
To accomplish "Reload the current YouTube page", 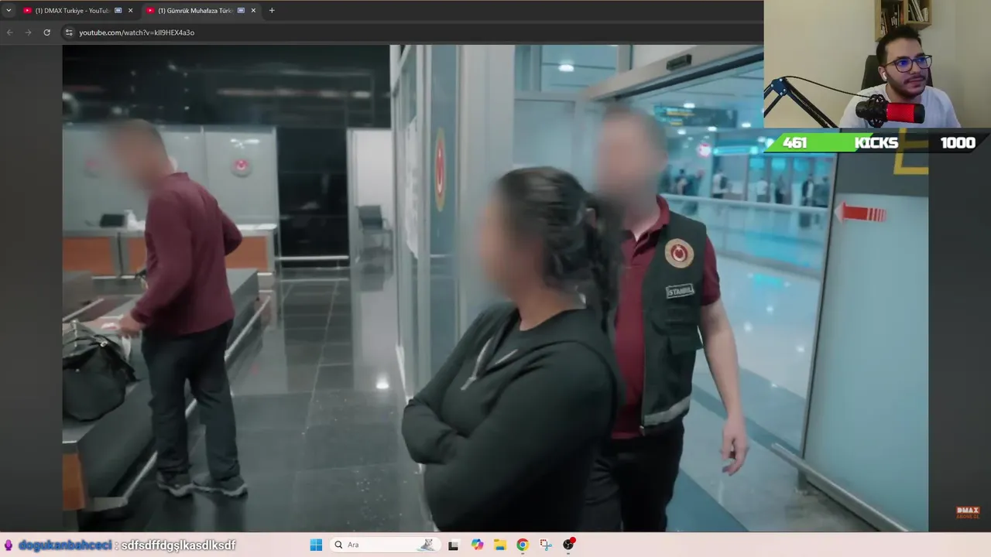I will tap(47, 32).
